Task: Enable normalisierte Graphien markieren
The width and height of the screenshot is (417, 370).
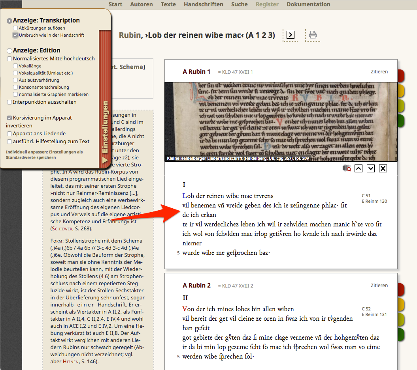Action: pos(15,94)
